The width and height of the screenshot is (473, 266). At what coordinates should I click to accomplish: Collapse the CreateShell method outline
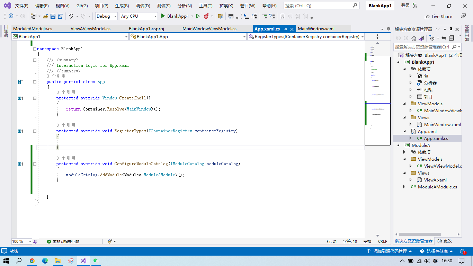coord(35,98)
